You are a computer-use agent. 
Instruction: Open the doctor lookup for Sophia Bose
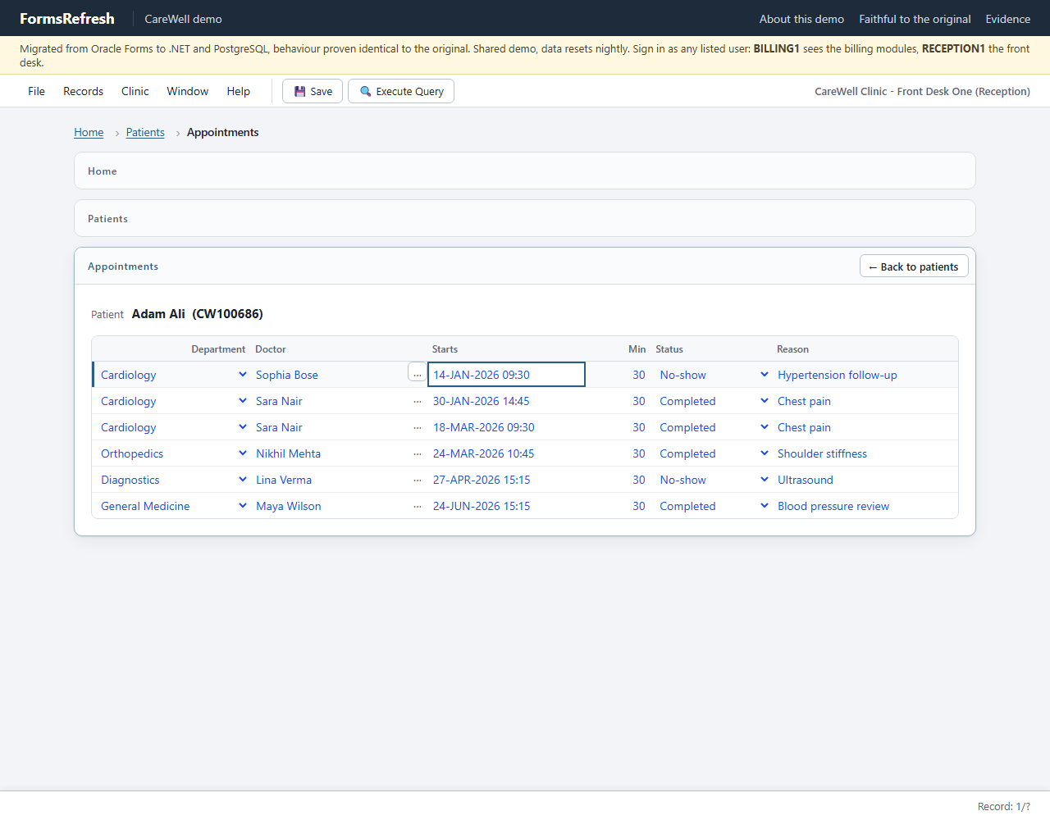click(418, 373)
